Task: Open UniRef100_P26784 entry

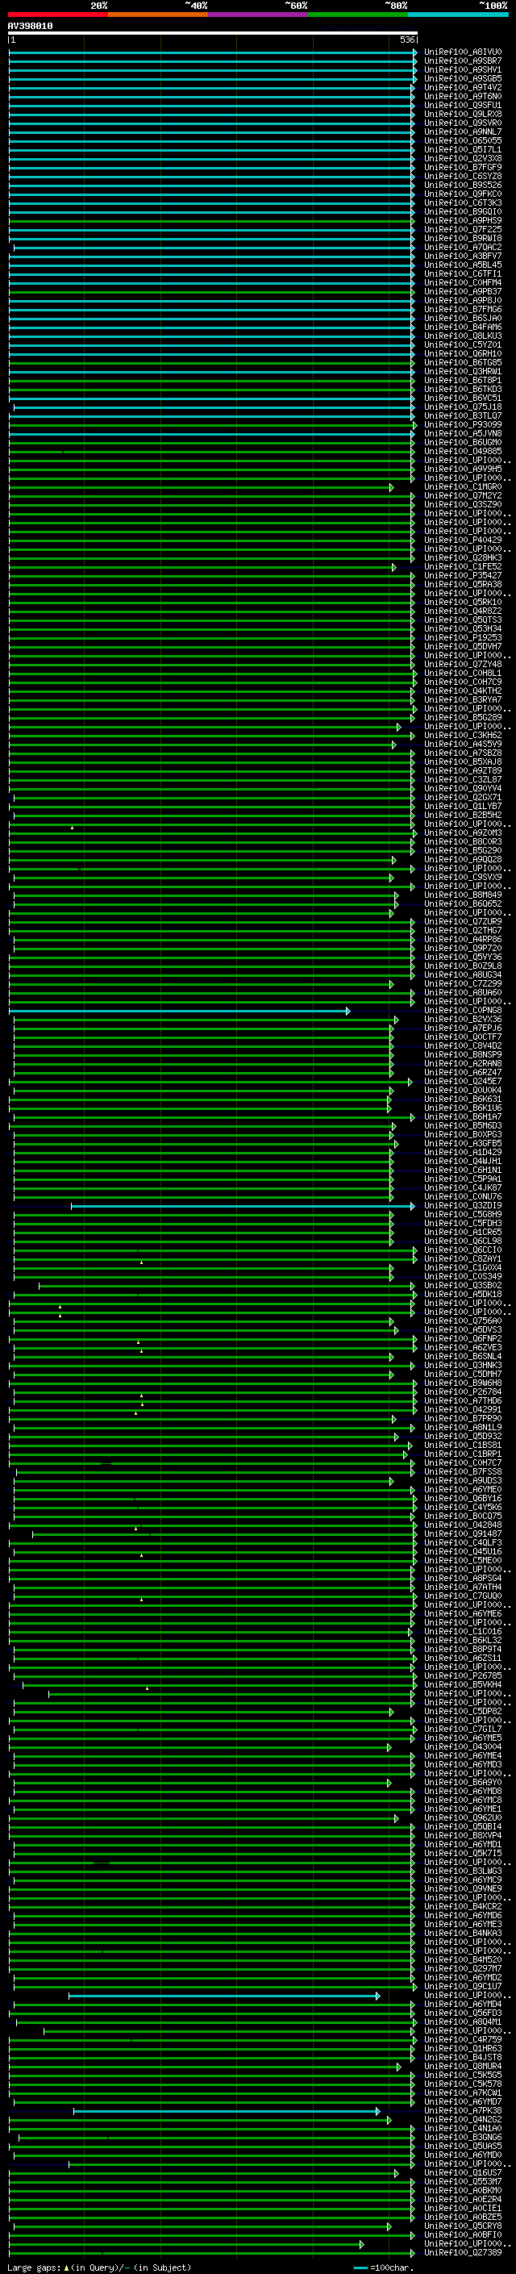Action: coord(462,1392)
